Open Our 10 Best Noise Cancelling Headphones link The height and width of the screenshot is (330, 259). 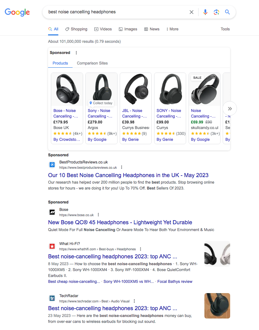point(128,175)
